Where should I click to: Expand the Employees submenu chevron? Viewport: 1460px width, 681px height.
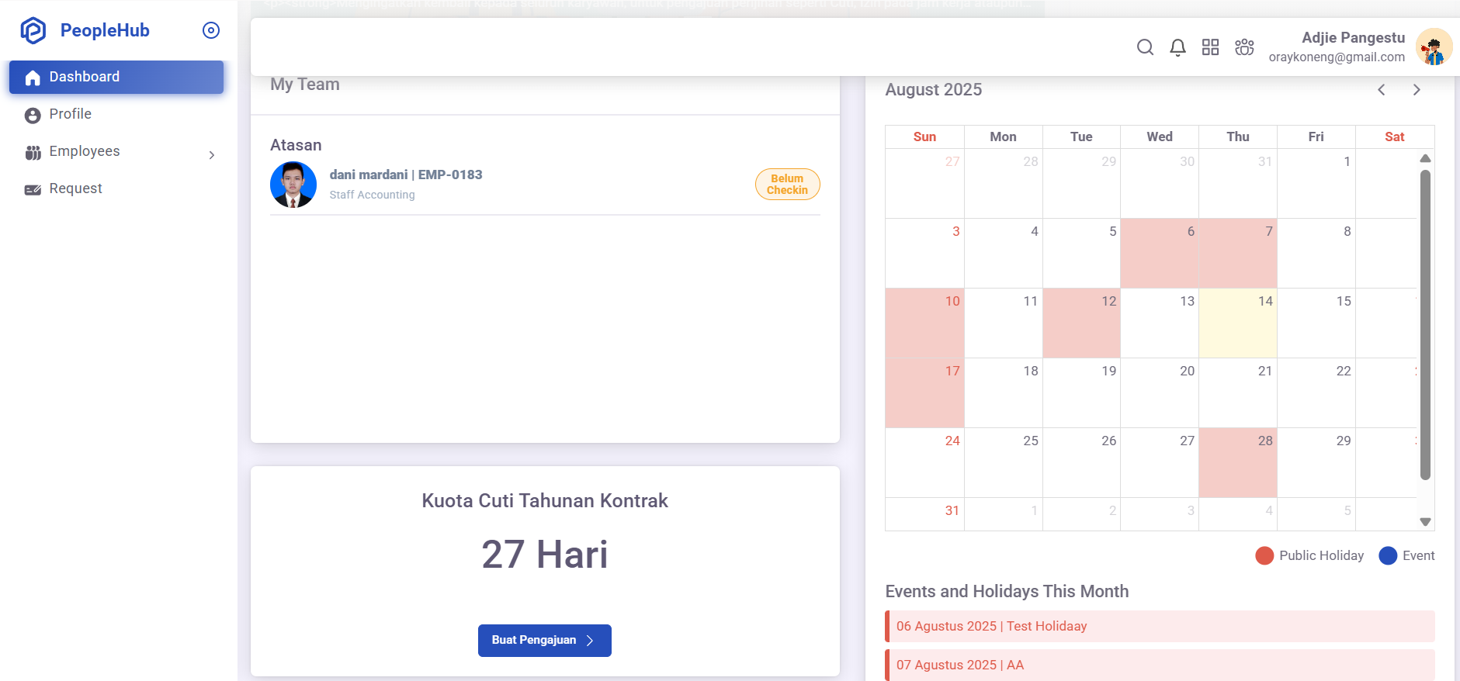[212, 155]
